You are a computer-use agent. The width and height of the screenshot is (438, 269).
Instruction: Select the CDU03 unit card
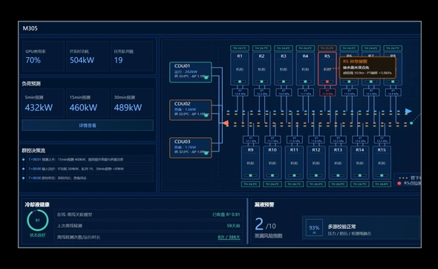click(x=191, y=148)
